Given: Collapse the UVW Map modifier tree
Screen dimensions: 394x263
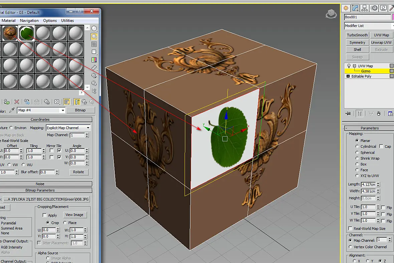Looking at the screenshot, I should pyautogui.click(x=355, y=66).
